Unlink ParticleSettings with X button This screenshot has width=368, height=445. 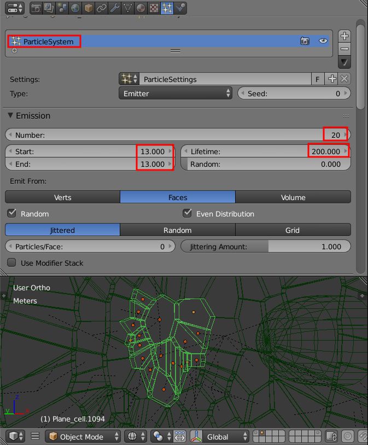coord(344,79)
